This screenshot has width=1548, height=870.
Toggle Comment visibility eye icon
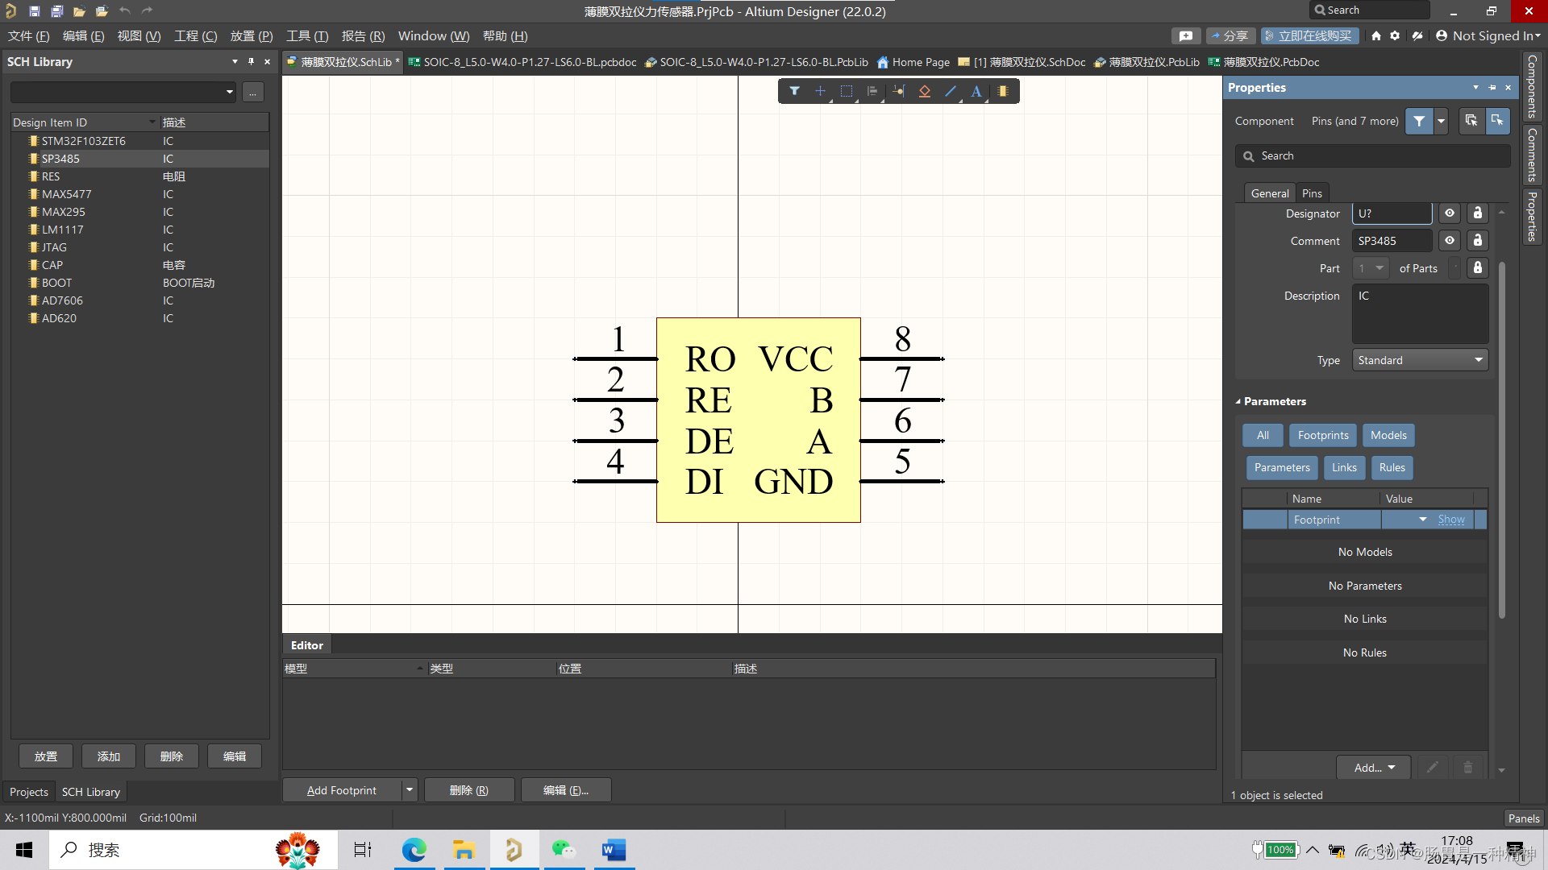coord(1450,241)
